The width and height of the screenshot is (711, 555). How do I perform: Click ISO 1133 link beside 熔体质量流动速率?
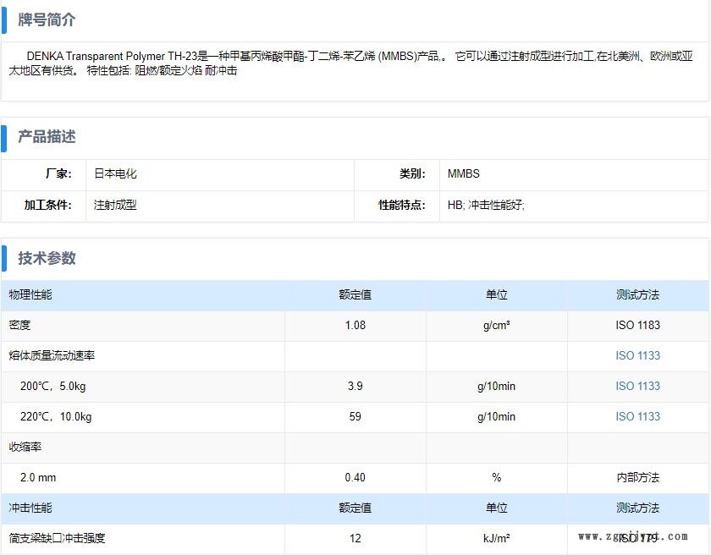[637, 355]
